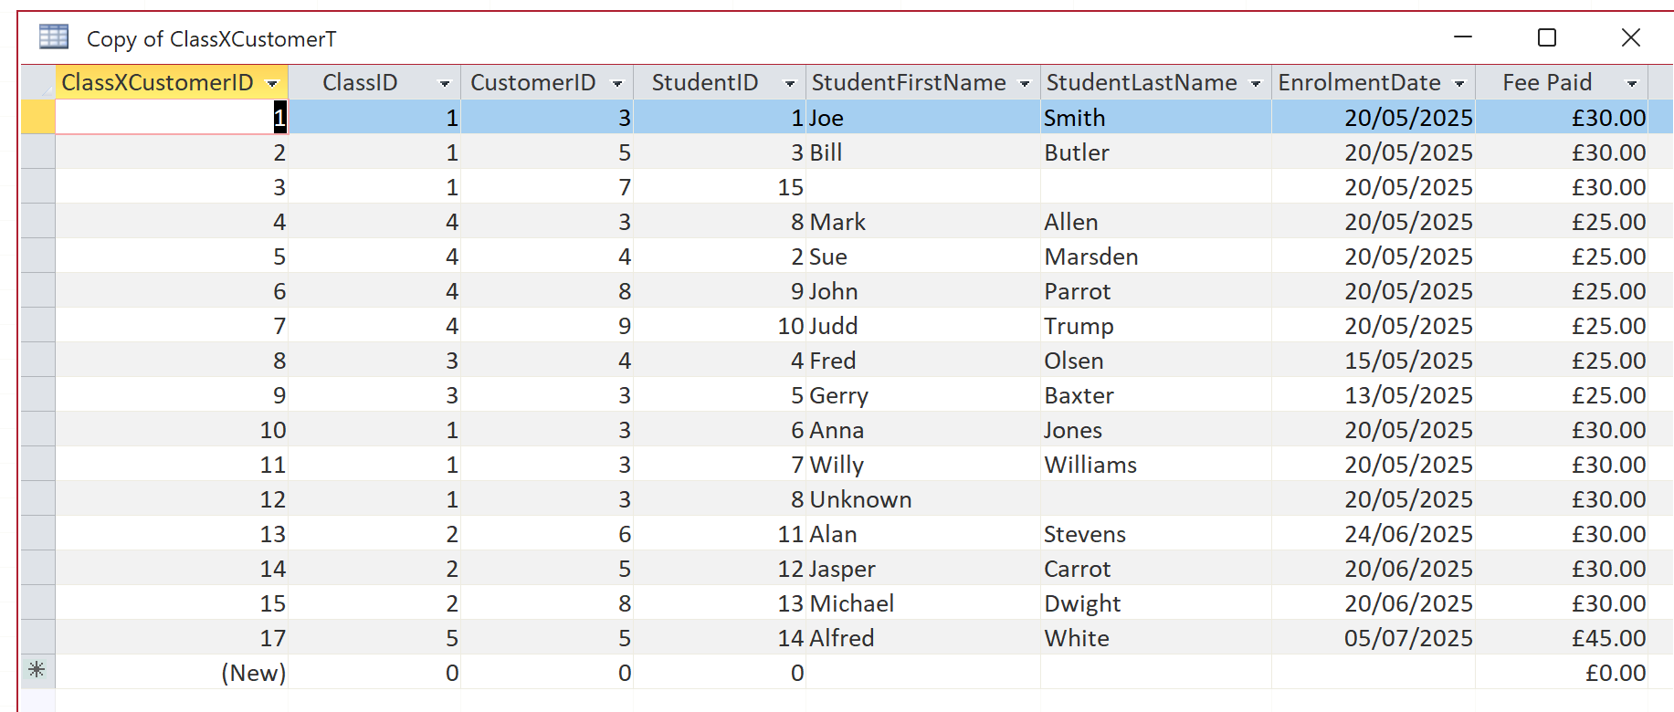Screen dimensions: 1674x712
Task: Maximize the Copy of ClassXCustomerT window
Action: (x=1546, y=37)
